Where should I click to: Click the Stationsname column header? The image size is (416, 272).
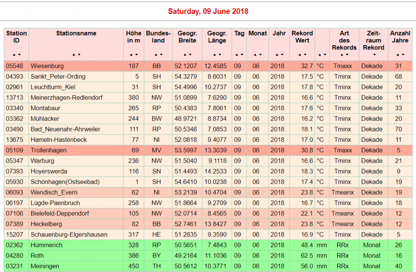pyautogui.click(x=76, y=33)
